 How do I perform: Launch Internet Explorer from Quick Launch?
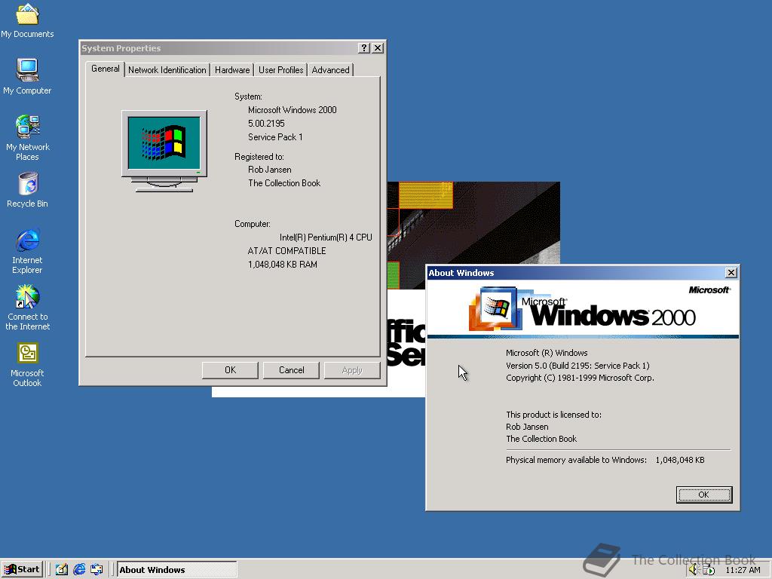79,570
